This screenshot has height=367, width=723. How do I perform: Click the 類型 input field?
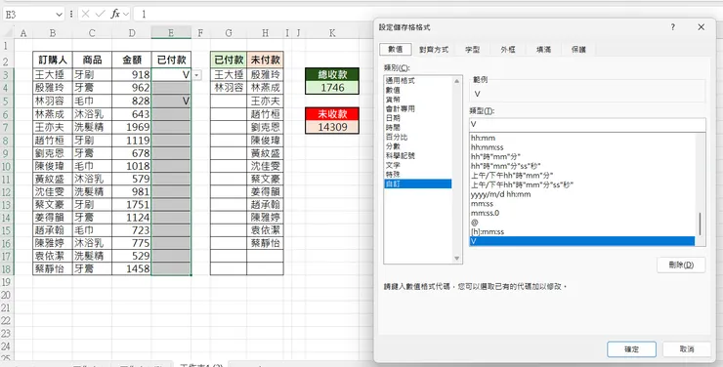tap(587, 125)
